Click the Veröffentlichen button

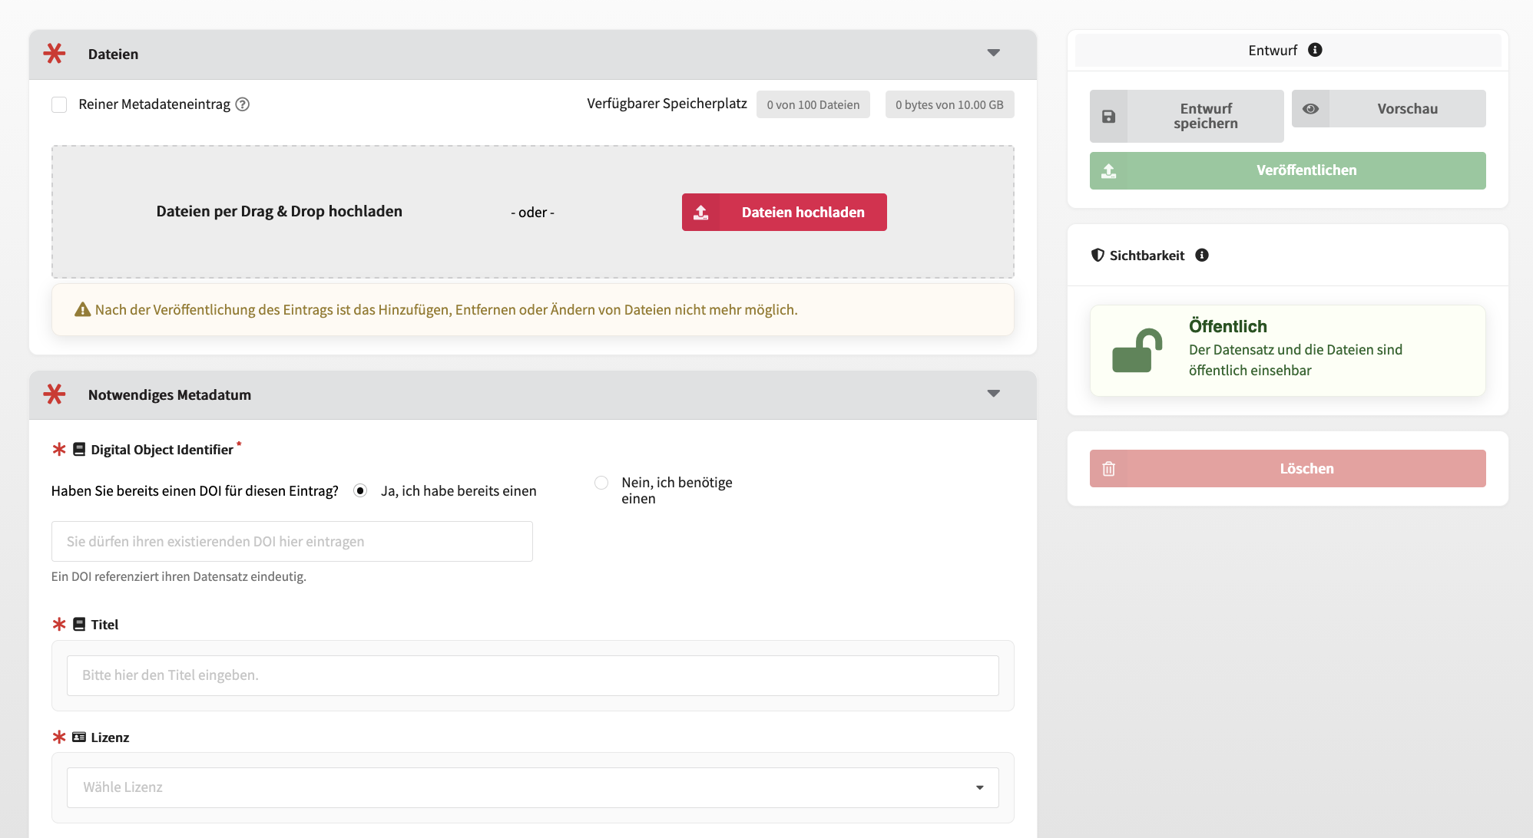pyautogui.click(x=1288, y=171)
